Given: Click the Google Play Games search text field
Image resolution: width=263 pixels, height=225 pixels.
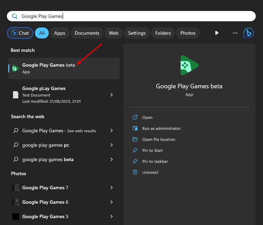Looking at the screenshot, I should (x=131, y=16).
